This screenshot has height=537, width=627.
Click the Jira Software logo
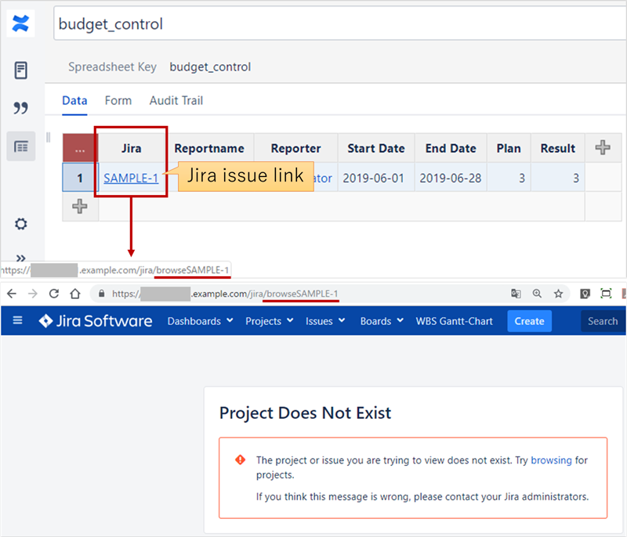click(x=95, y=321)
